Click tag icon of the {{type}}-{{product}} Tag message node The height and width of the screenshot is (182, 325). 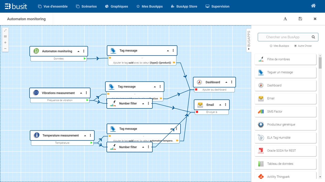(113, 51)
